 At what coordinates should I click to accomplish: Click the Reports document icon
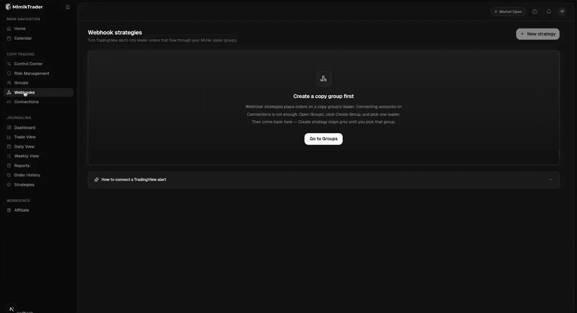[9, 166]
